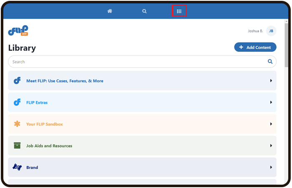The height and width of the screenshot is (188, 292).
Task: Click the vertical scrollbar thumb
Action: (x=287, y=45)
